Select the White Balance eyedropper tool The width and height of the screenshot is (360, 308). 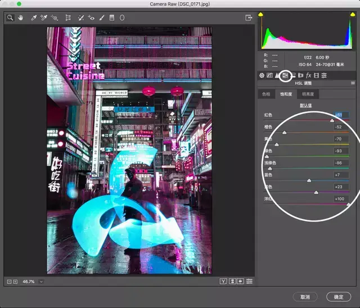(x=34, y=17)
